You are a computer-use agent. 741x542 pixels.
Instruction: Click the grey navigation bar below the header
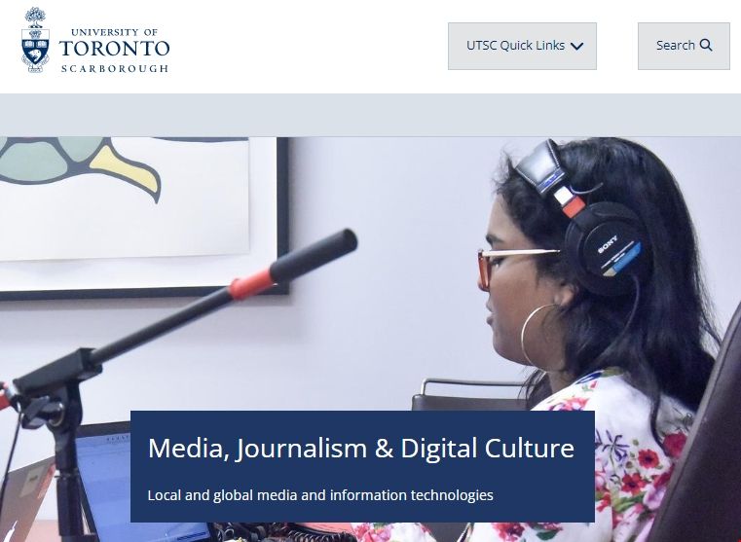pyautogui.click(x=370, y=115)
